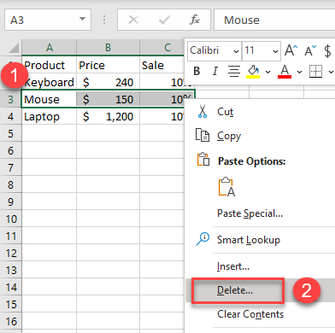Select row 3 header
335x333 pixels.
(x=10, y=99)
